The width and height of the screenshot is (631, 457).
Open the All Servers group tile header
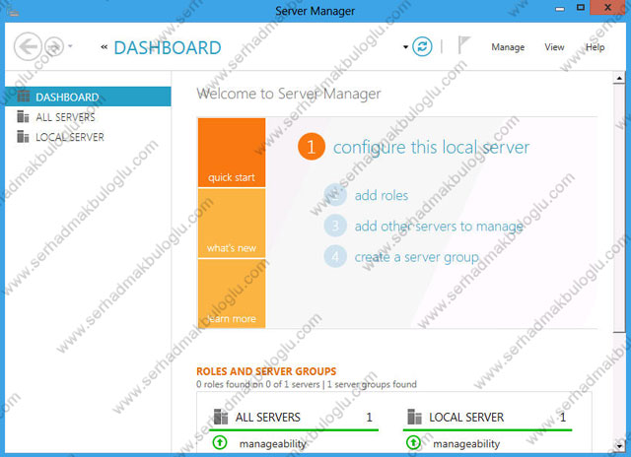(296, 418)
